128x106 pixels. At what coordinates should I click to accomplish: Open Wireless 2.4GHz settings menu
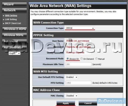click(x=14, y=29)
